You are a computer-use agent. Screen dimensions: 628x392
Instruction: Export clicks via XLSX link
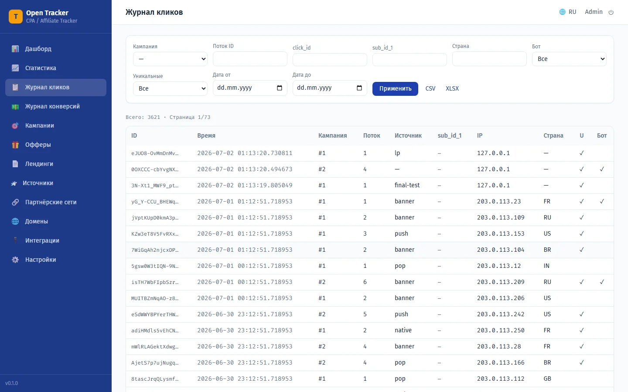(452, 88)
